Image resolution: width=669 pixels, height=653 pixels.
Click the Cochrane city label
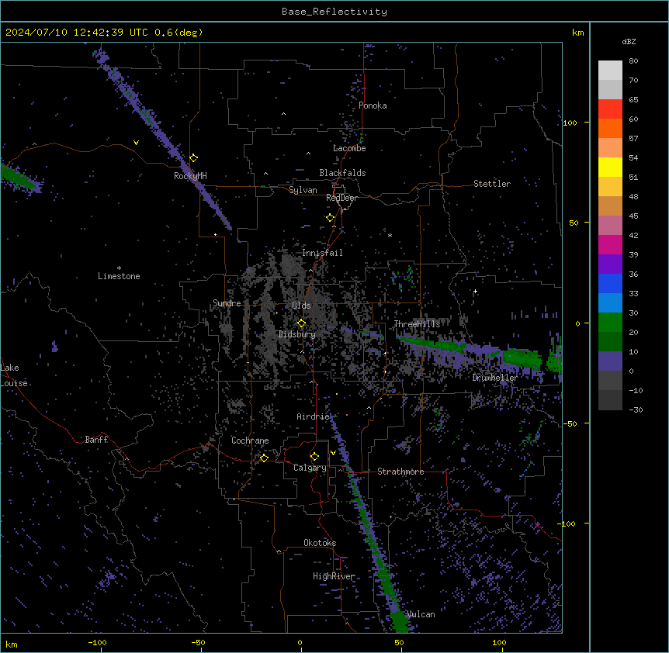tap(250, 441)
